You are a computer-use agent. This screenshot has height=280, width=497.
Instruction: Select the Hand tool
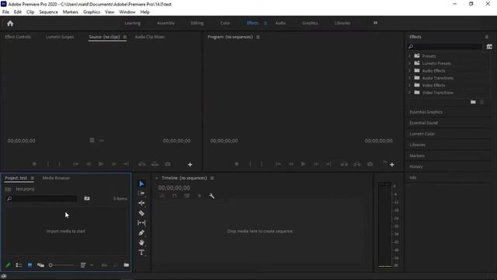pos(141,243)
